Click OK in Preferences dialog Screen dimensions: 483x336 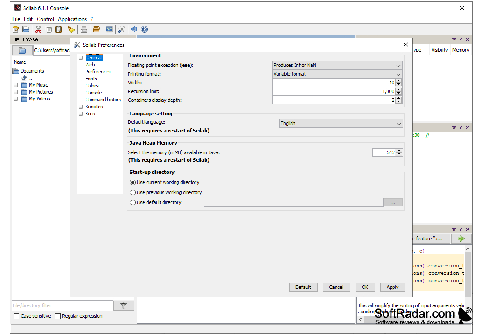tap(365, 287)
